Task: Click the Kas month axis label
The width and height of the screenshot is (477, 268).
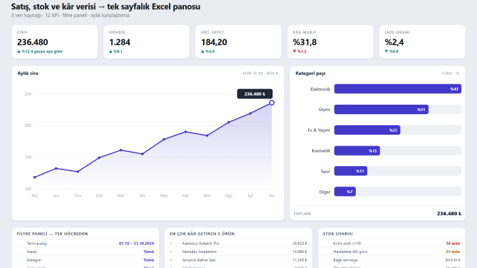Action: pyautogui.click(x=35, y=195)
